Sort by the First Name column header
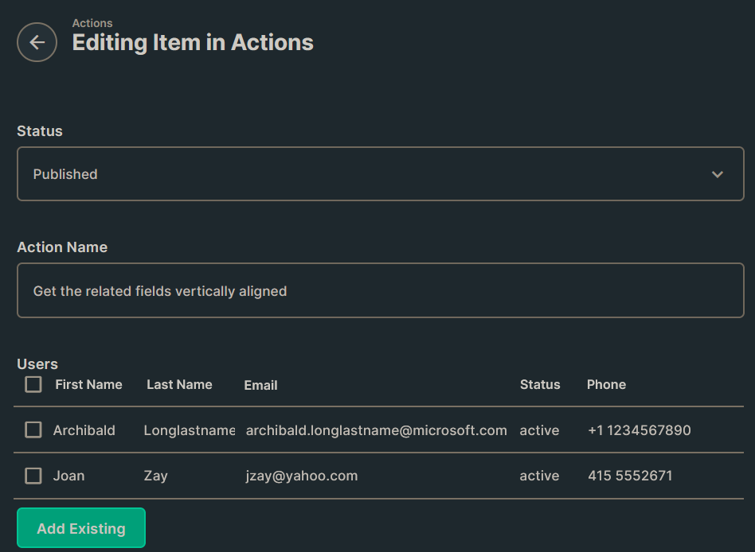The image size is (755, 552). 88,384
